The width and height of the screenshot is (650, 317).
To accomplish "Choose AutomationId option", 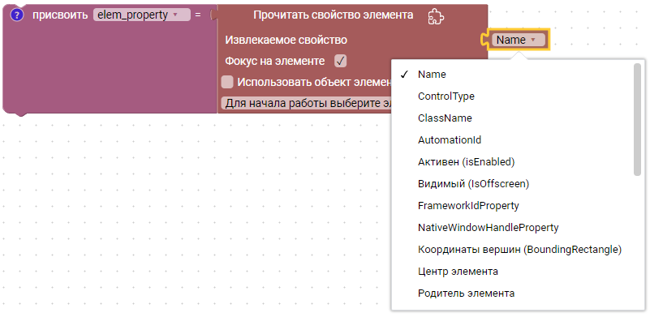I will pyautogui.click(x=450, y=140).
